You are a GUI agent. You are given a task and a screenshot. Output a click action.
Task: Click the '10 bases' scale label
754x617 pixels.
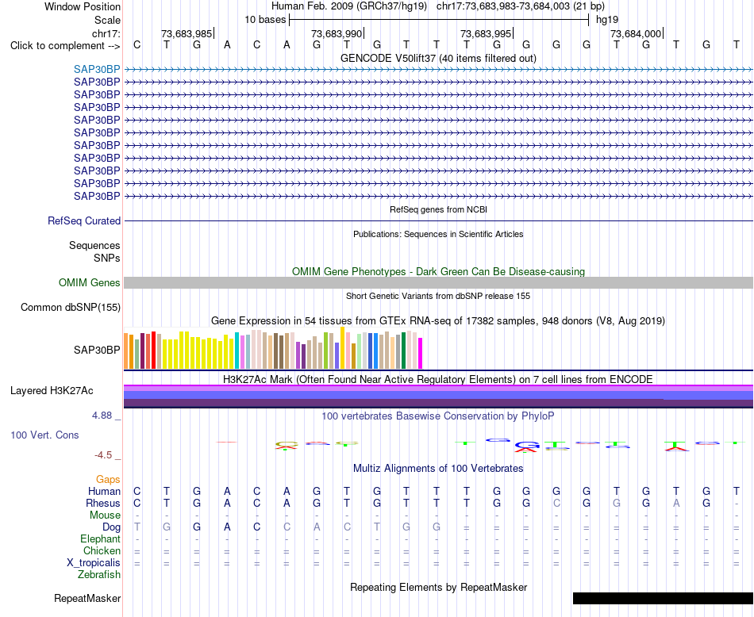(265, 20)
